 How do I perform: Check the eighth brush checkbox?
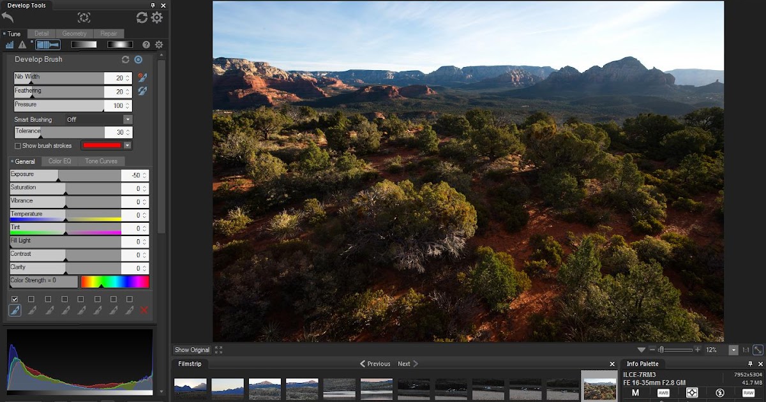tap(130, 299)
